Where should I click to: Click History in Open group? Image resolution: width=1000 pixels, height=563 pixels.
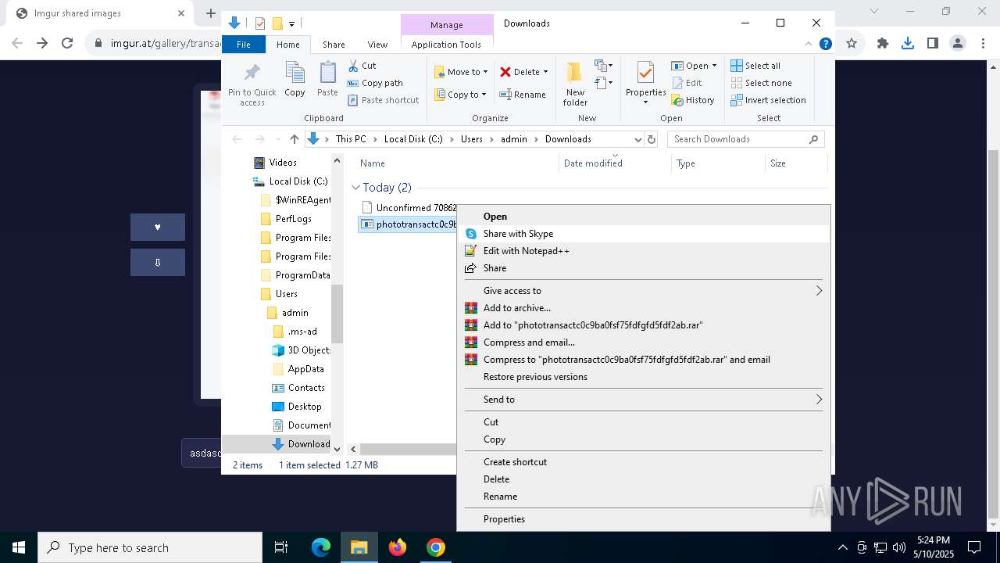coord(693,100)
